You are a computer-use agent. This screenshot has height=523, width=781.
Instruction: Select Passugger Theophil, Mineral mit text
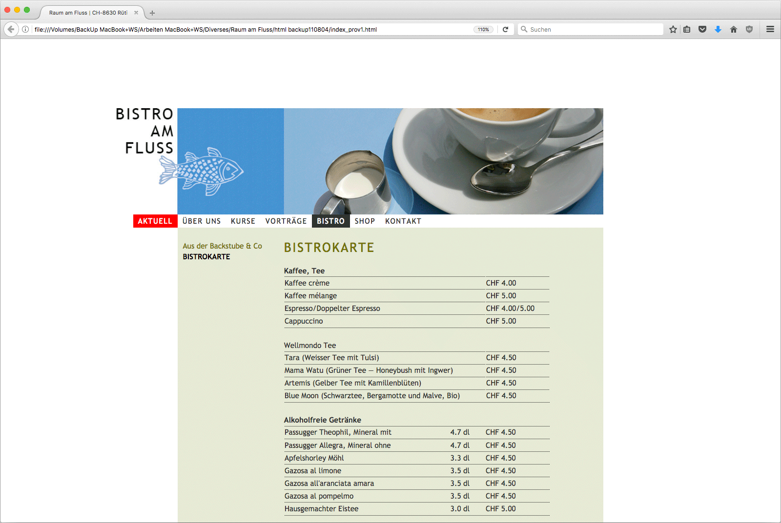pos(338,432)
